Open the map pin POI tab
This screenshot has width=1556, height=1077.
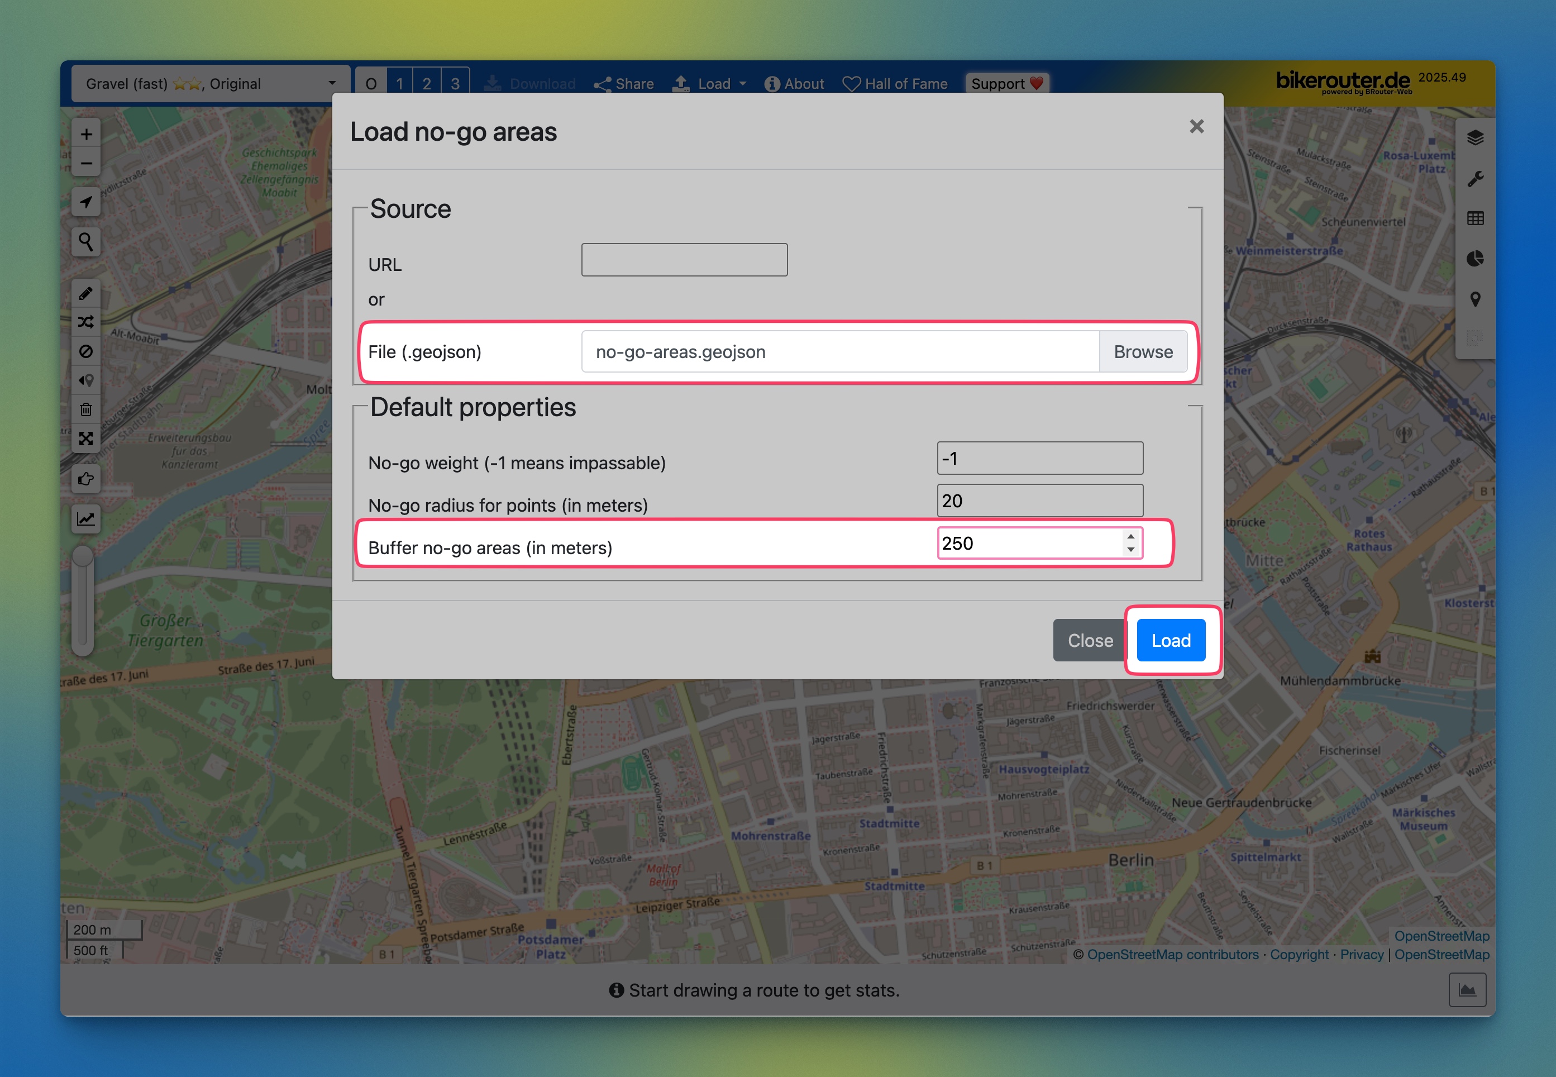point(1475,299)
